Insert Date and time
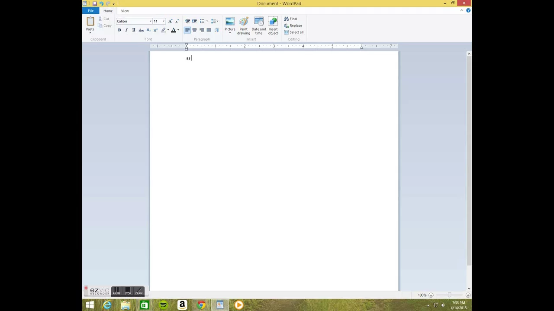554x311 pixels. point(259,26)
